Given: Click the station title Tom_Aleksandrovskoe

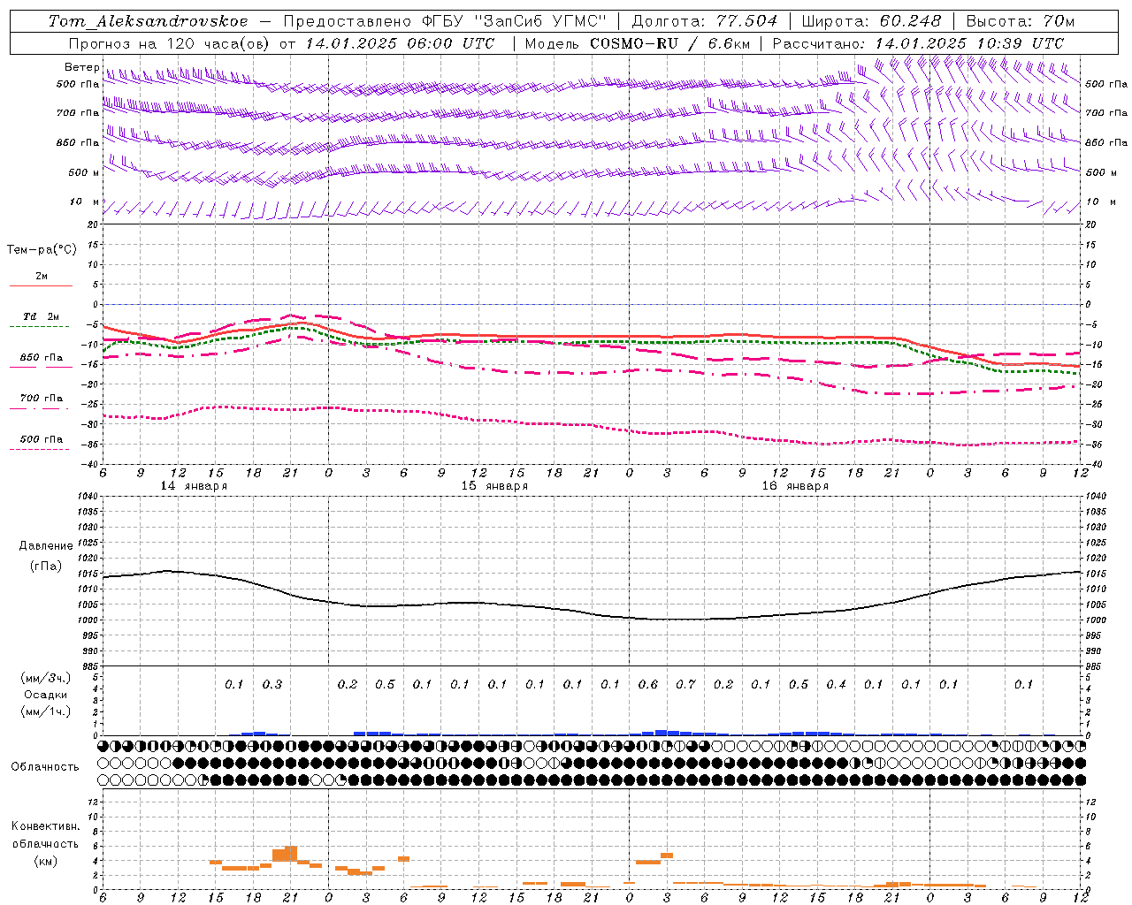Looking at the screenshot, I should pyautogui.click(x=148, y=21).
